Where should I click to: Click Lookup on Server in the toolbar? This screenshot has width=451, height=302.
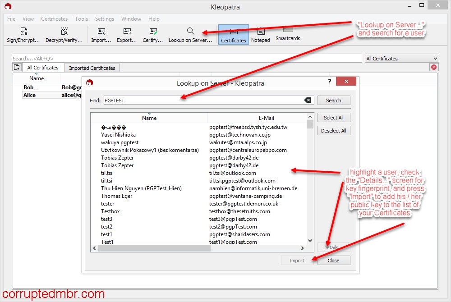coord(190,34)
